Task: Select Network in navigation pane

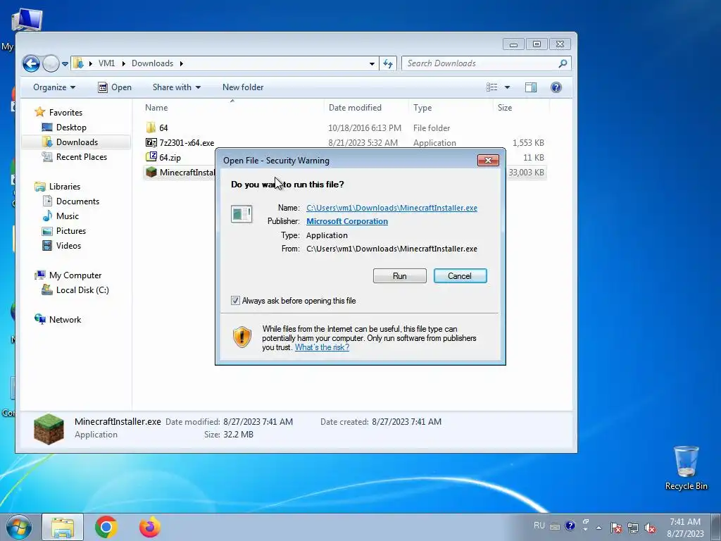Action: 65,320
